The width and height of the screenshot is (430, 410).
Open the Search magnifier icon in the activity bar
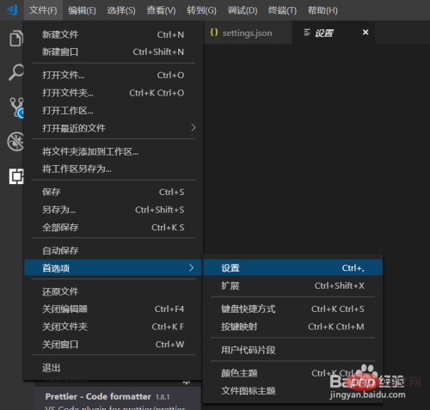point(15,72)
